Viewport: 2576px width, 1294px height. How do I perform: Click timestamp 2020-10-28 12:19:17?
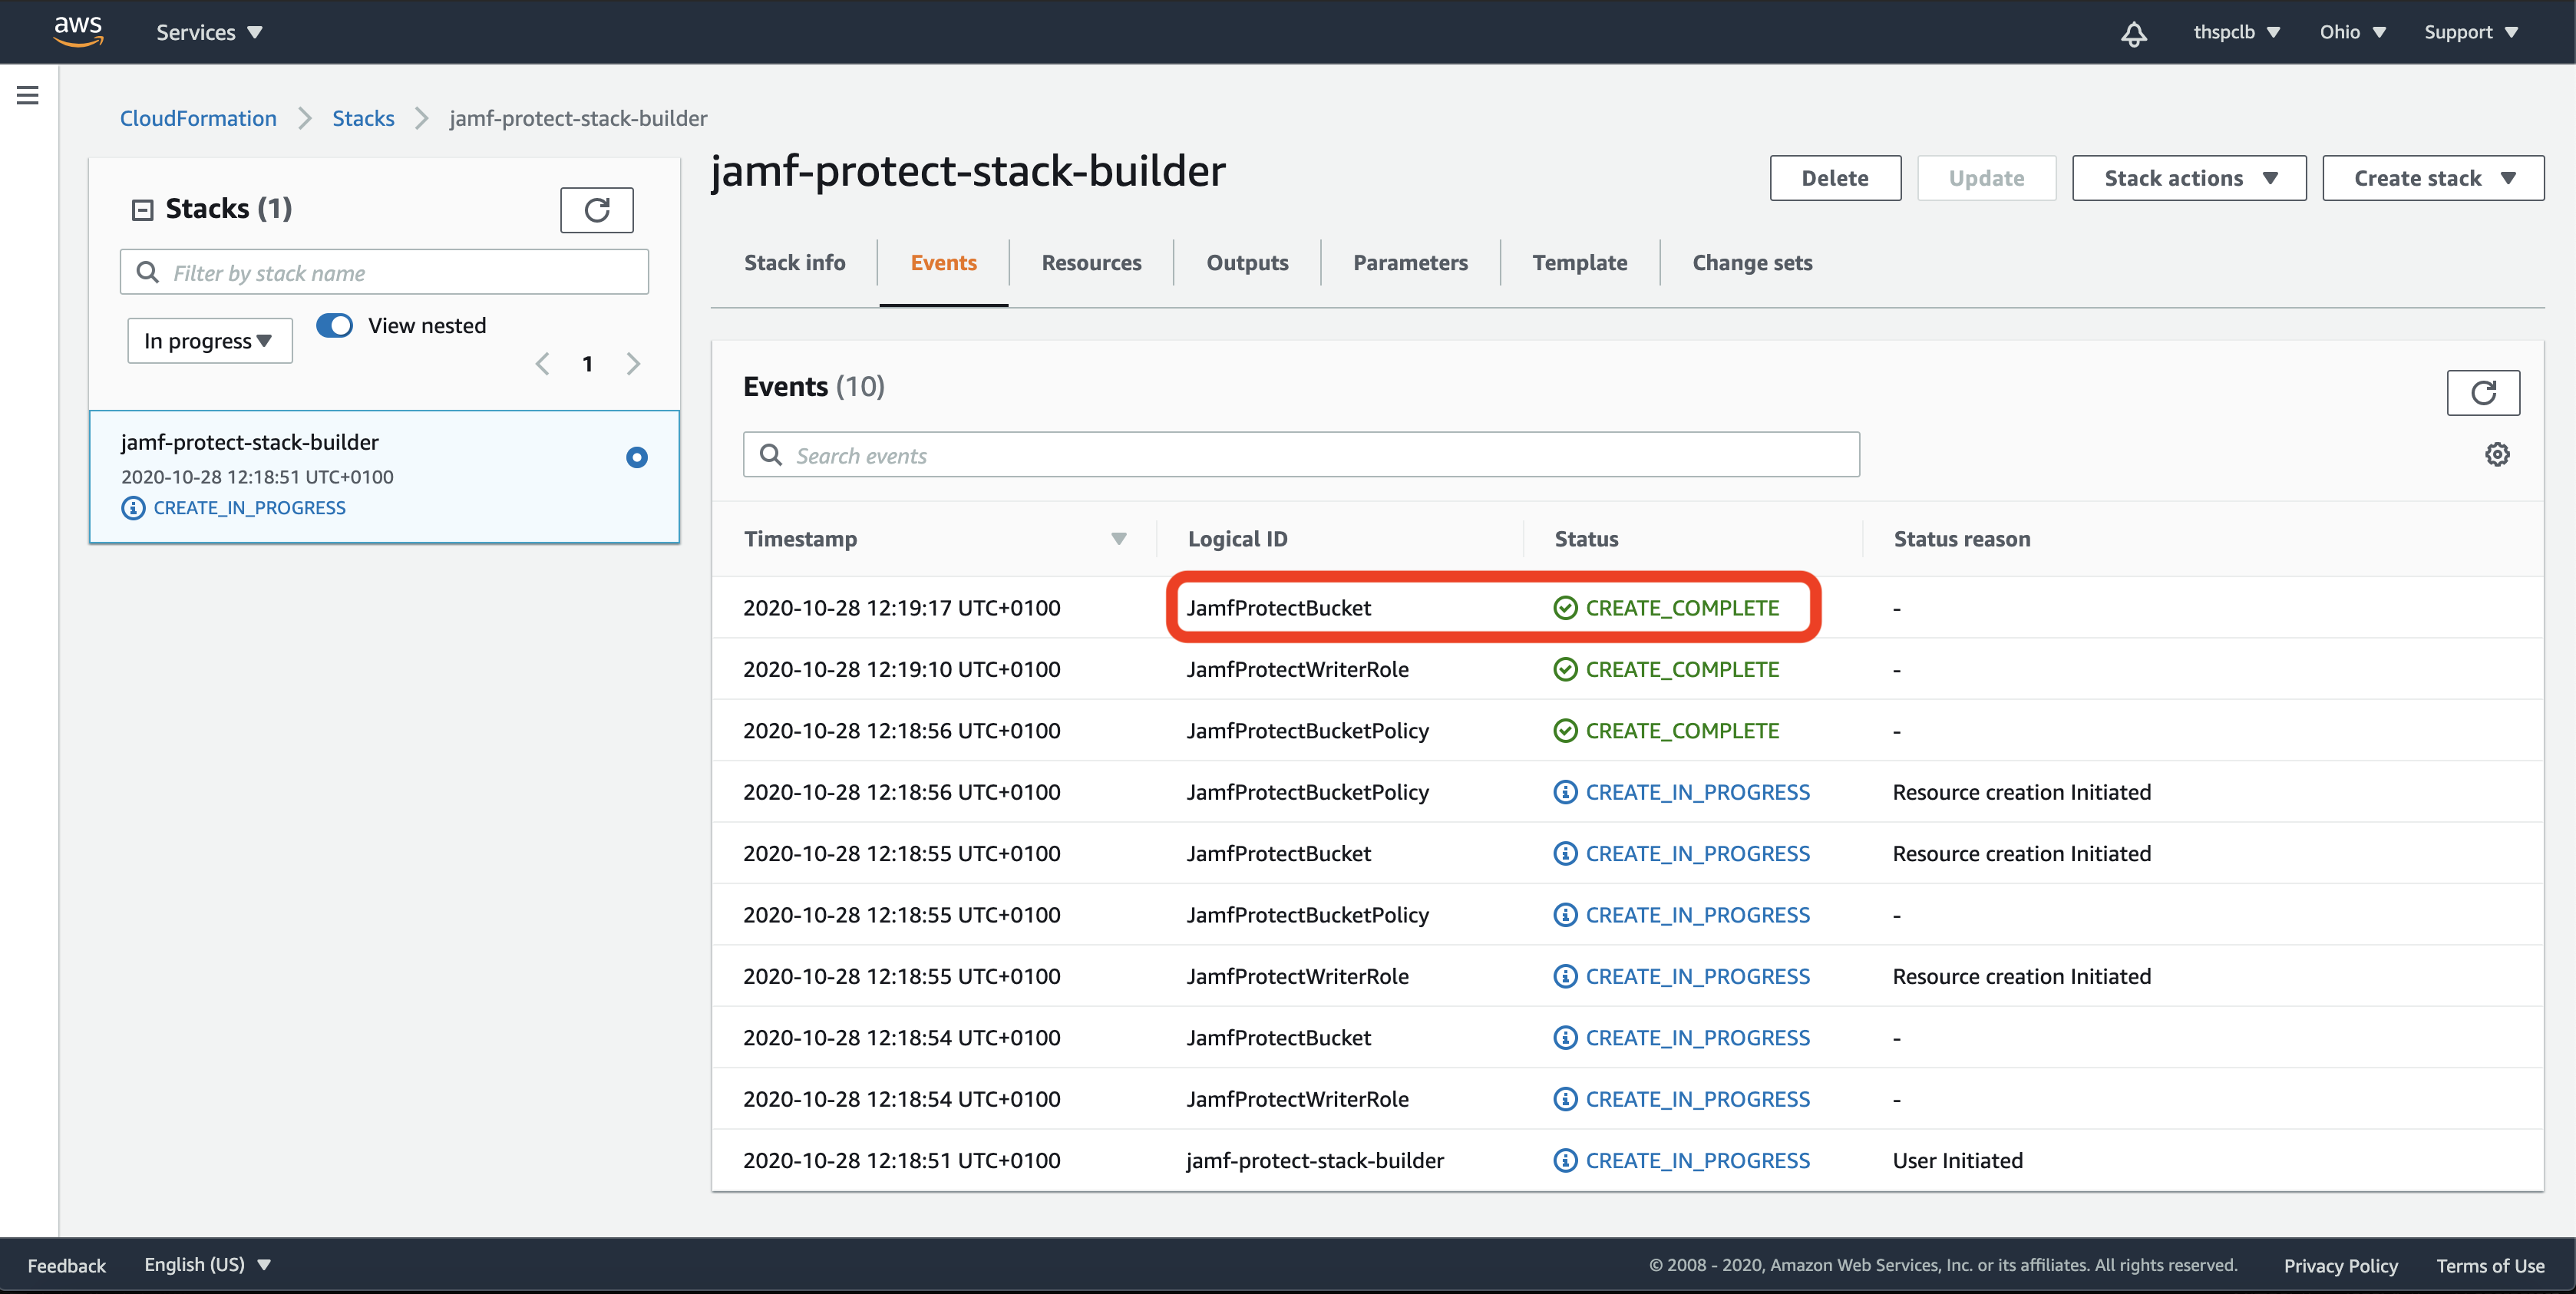pos(901,608)
